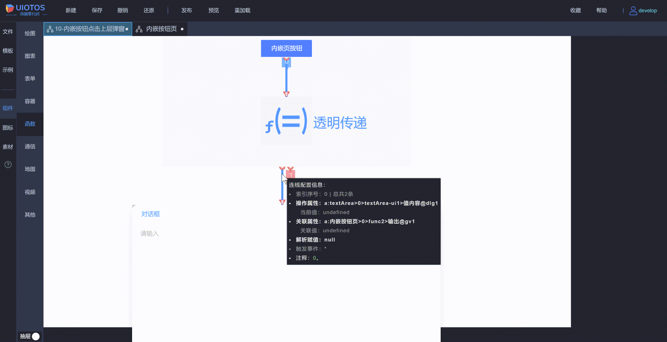Click the 发布 publish action
Viewport: 667px width, 342px height.
tap(186, 10)
